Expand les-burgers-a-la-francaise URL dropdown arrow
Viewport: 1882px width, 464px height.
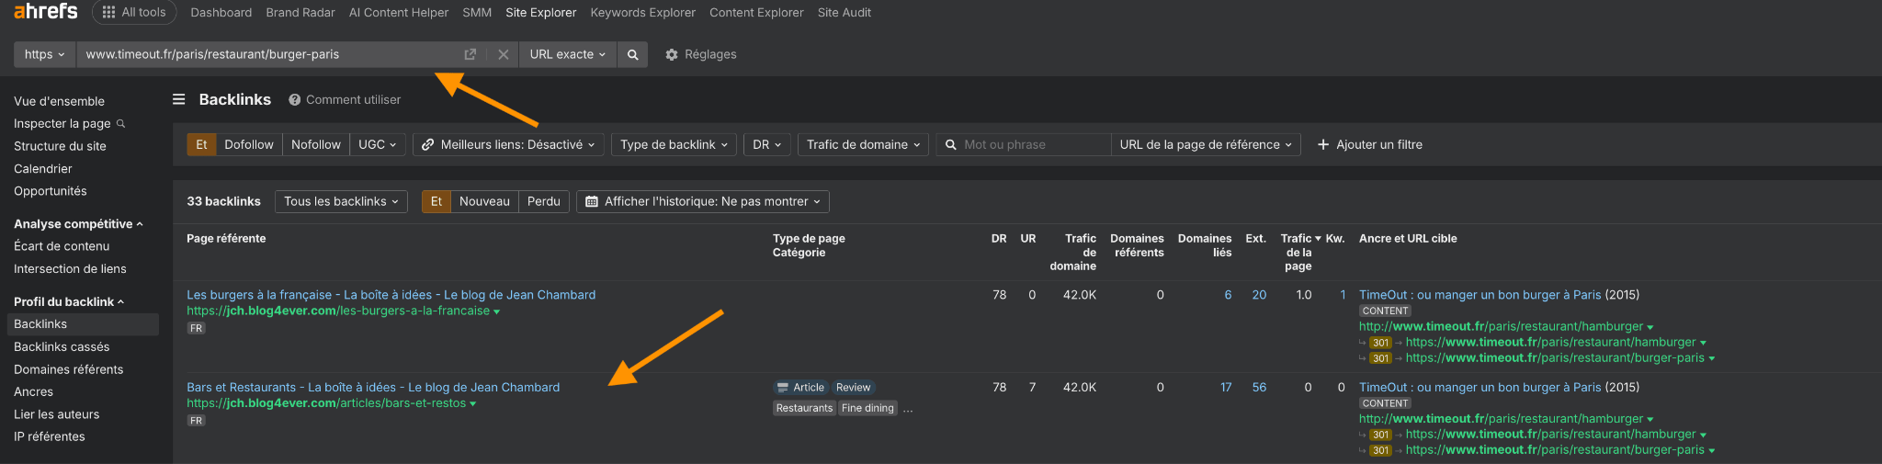click(497, 311)
